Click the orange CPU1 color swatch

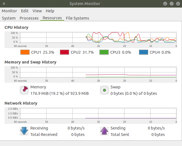(25, 52)
